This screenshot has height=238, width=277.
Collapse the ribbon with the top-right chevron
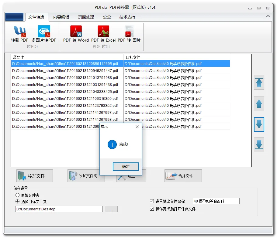268,16
